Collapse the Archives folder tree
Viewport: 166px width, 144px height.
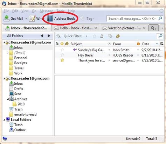(8, 99)
